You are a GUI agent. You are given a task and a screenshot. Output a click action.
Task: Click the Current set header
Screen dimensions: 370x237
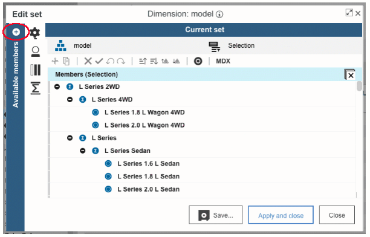(x=204, y=30)
